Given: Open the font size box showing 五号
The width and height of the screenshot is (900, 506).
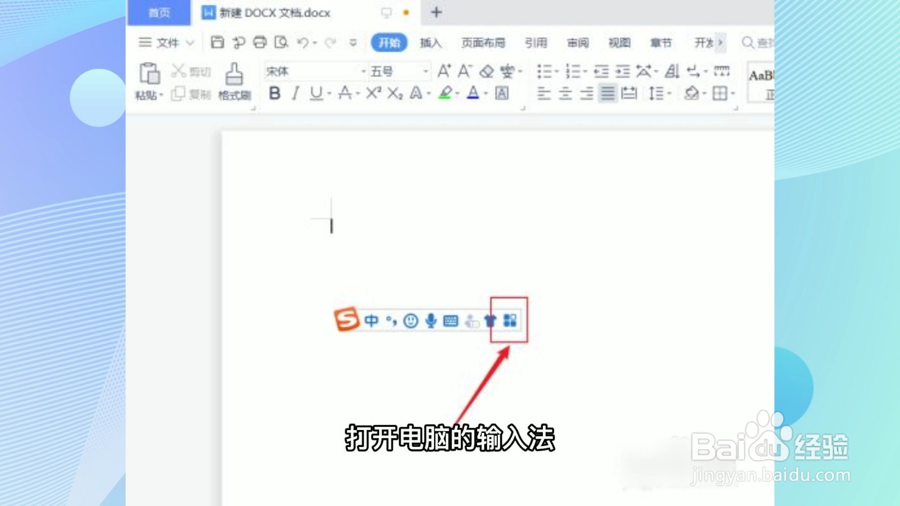Looking at the screenshot, I should (x=399, y=71).
